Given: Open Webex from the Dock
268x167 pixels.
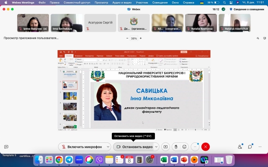Looking at the screenshot, I should (204, 159).
